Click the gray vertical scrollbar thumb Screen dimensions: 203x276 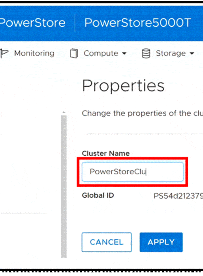tap(64, 187)
